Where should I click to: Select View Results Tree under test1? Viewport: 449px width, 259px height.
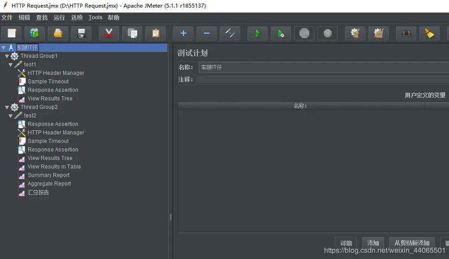pos(50,99)
